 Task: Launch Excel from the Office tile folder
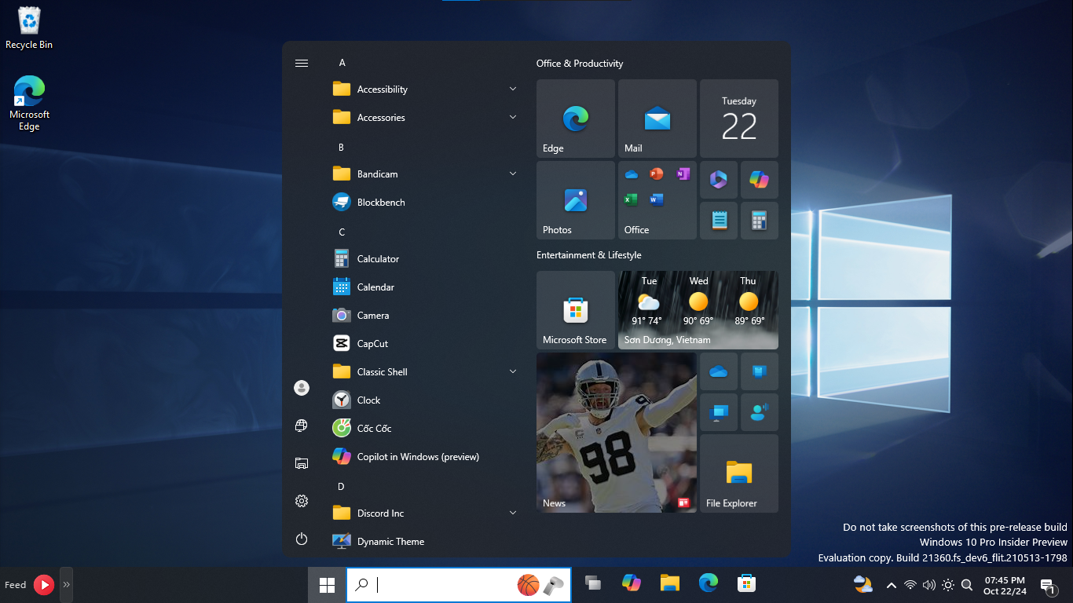[631, 199]
